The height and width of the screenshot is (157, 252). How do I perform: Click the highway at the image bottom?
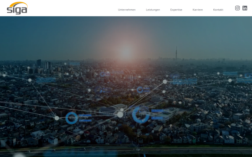click(126, 151)
